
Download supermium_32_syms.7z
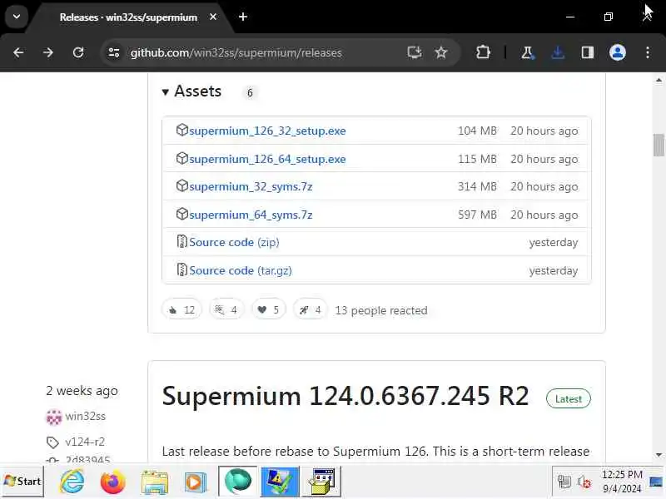[251, 186]
